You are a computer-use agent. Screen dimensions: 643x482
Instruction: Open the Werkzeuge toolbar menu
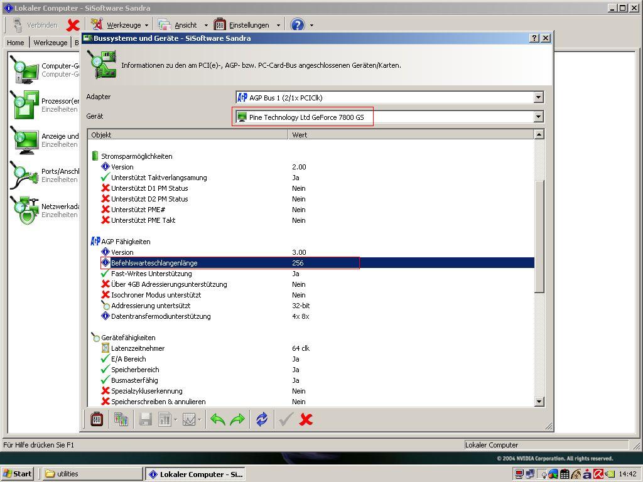(119, 25)
